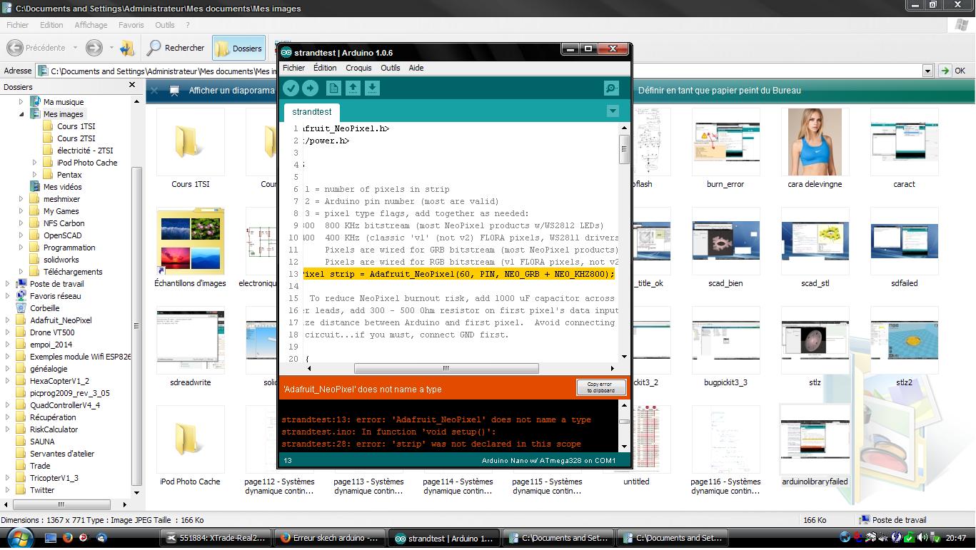Image resolution: width=976 pixels, height=550 pixels.
Task: Click the Poste de travail tree icon
Action: [21, 284]
